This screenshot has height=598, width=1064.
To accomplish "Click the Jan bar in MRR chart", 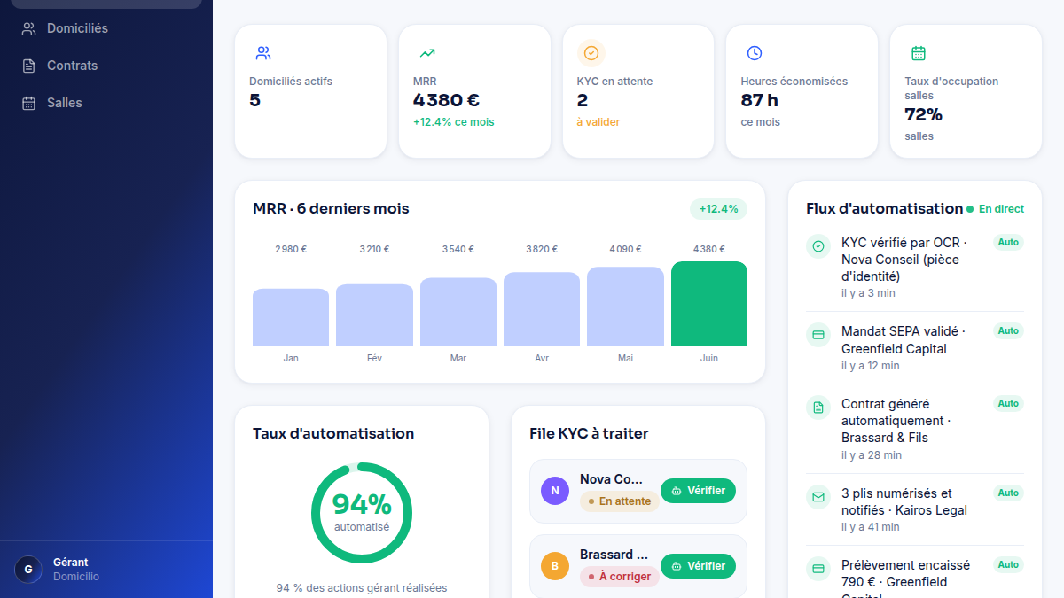I will click(291, 317).
